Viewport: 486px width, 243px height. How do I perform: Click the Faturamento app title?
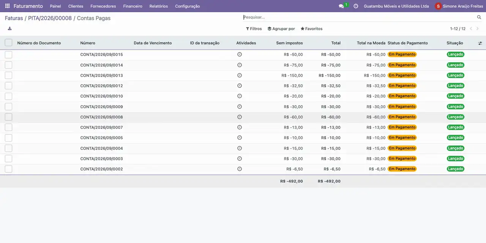[x=28, y=6]
